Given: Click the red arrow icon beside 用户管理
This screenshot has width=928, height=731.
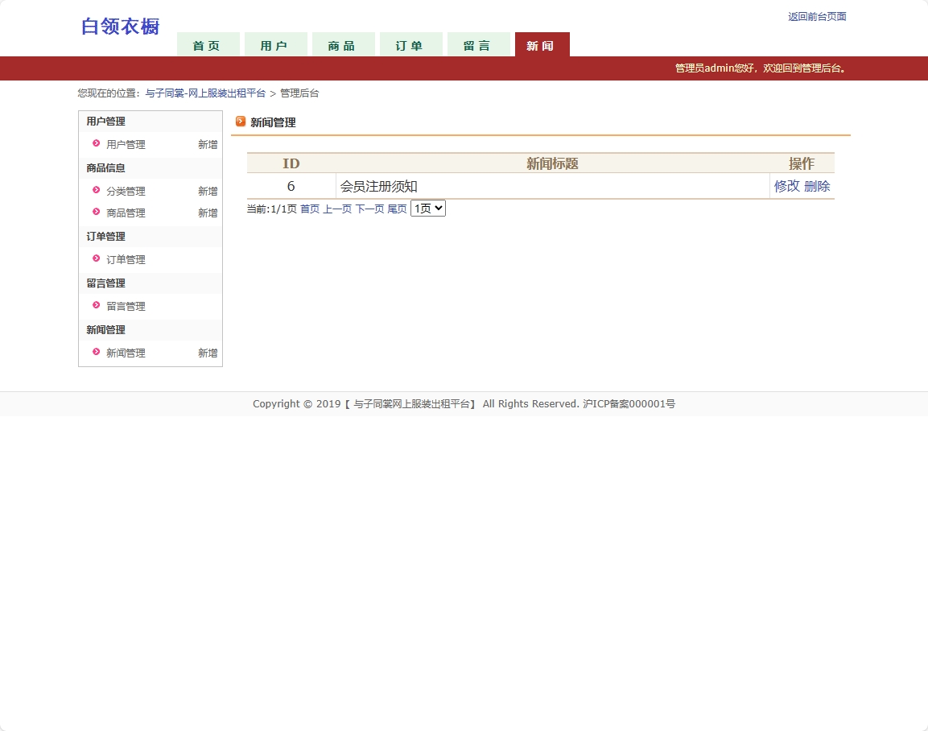Looking at the screenshot, I should [x=96, y=144].
